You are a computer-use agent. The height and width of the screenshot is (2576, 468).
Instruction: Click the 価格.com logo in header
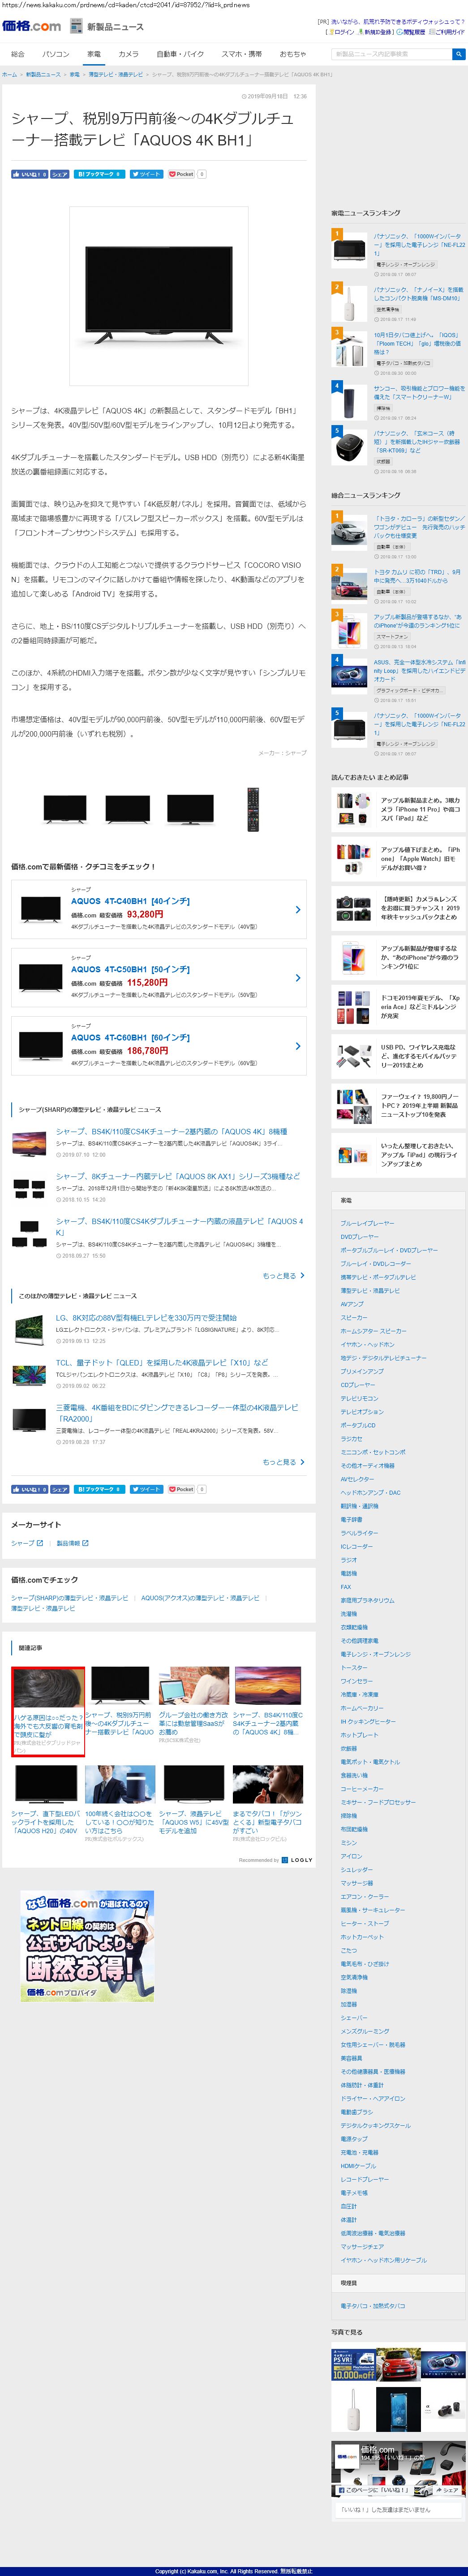point(31,26)
